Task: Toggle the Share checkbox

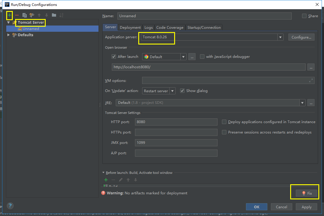Action: (304, 16)
